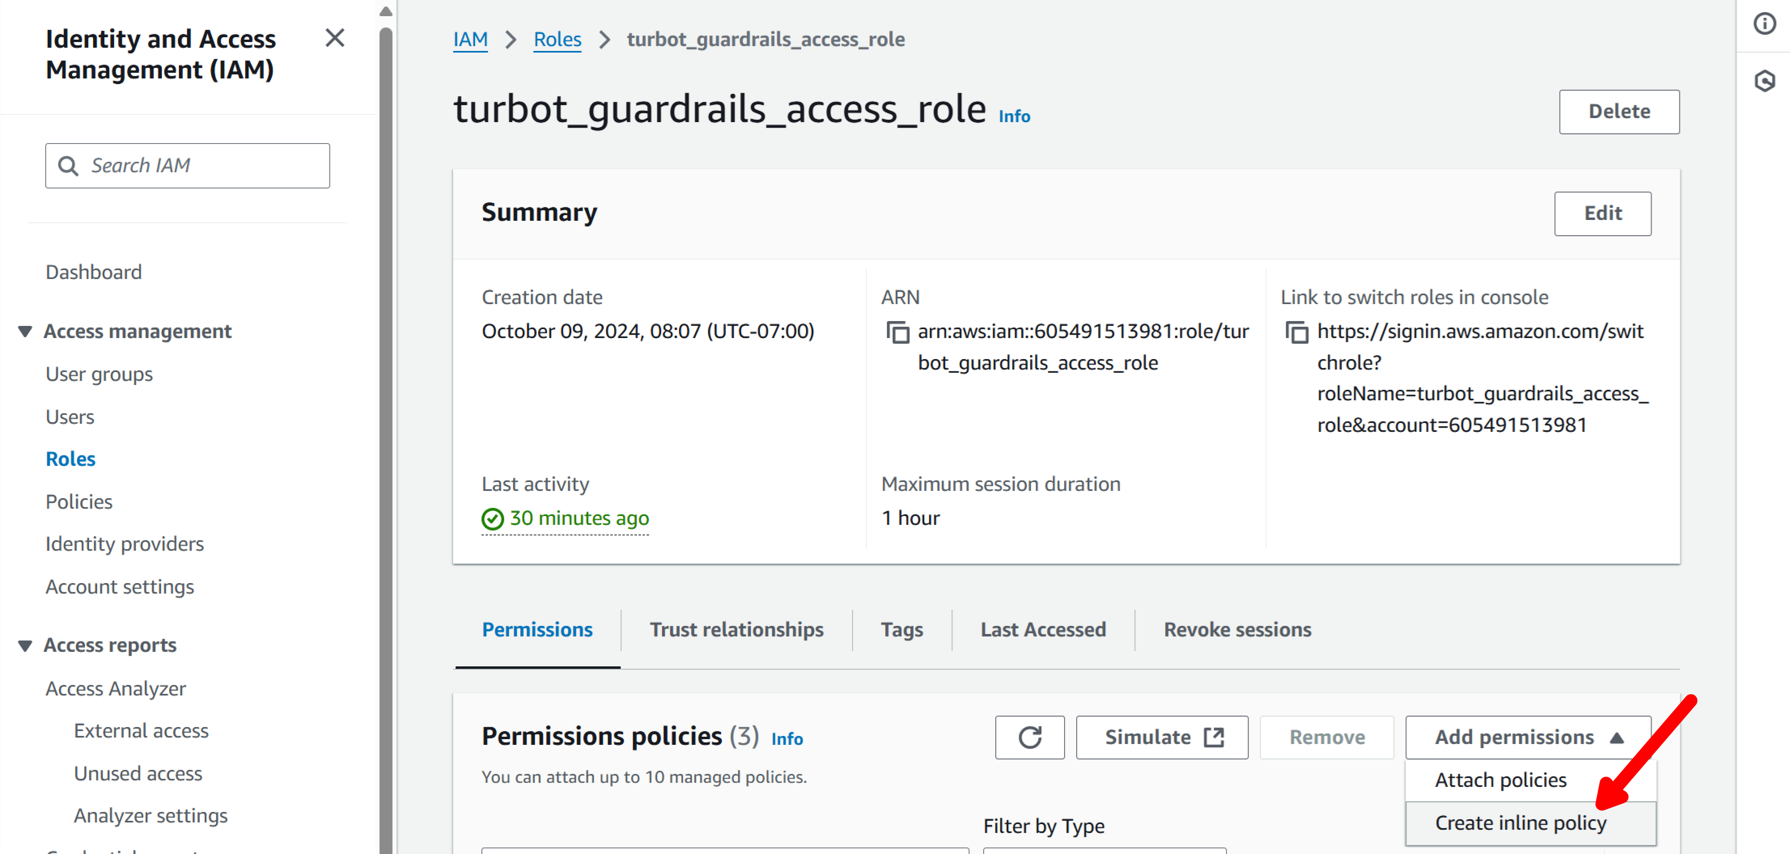Click the magnifier in Search IAM box

pyautogui.click(x=68, y=166)
